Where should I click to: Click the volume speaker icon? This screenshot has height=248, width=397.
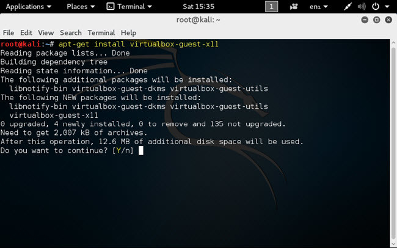click(x=362, y=7)
